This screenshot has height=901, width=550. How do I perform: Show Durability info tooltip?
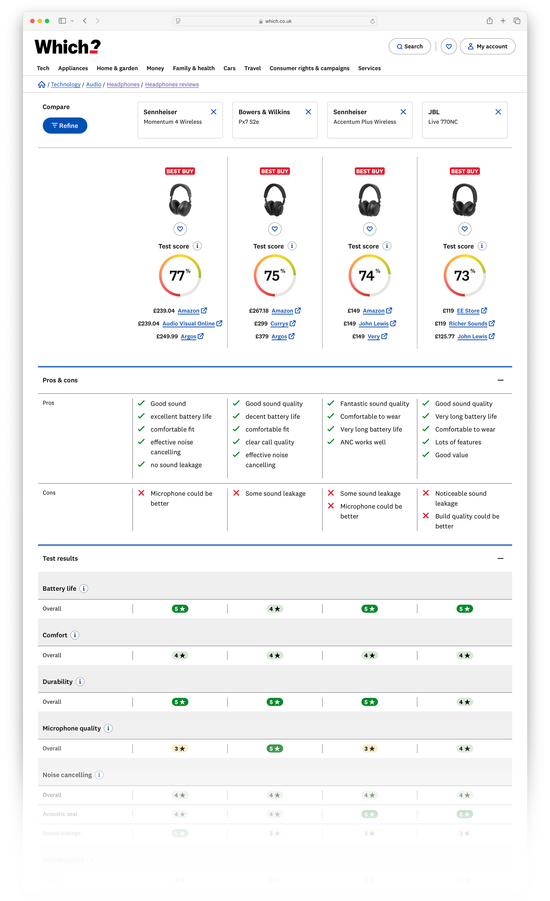[80, 681]
